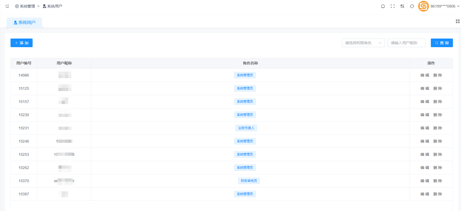This screenshot has width=461, height=211.
Task: Click the 系统用户 breadcrumb item
Action: click(x=53, y=6)
